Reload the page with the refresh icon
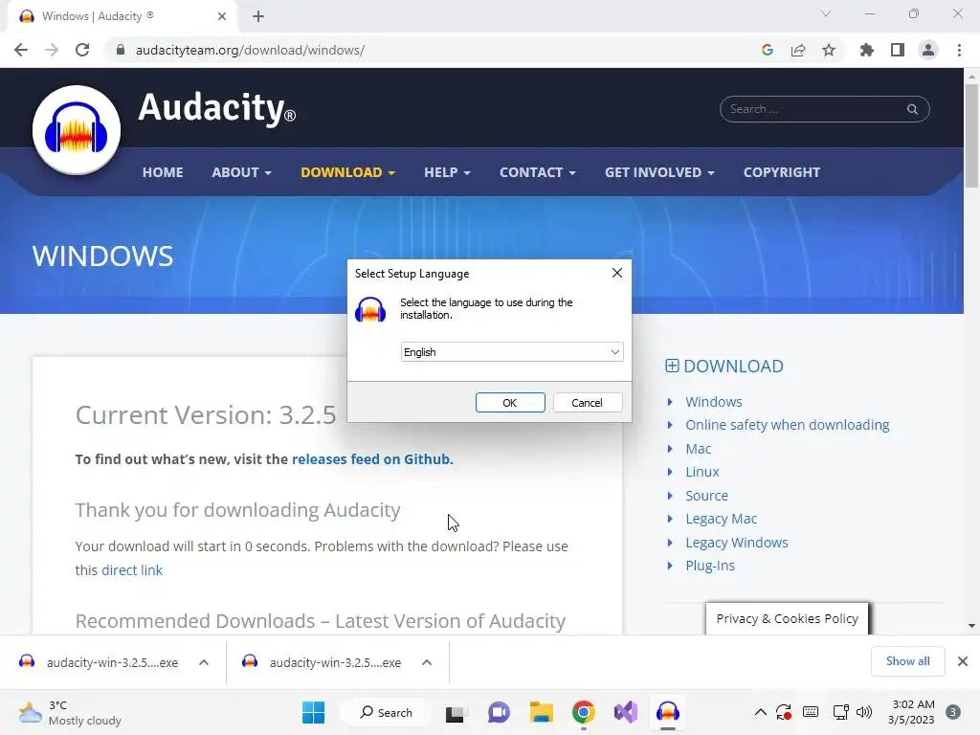Screen dimensions: 980x735 point(82,50)
